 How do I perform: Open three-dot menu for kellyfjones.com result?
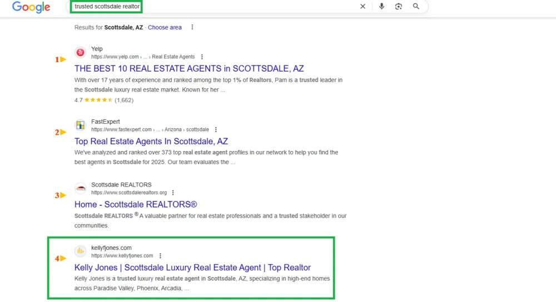pyautogui.click(x=160, y=256)
